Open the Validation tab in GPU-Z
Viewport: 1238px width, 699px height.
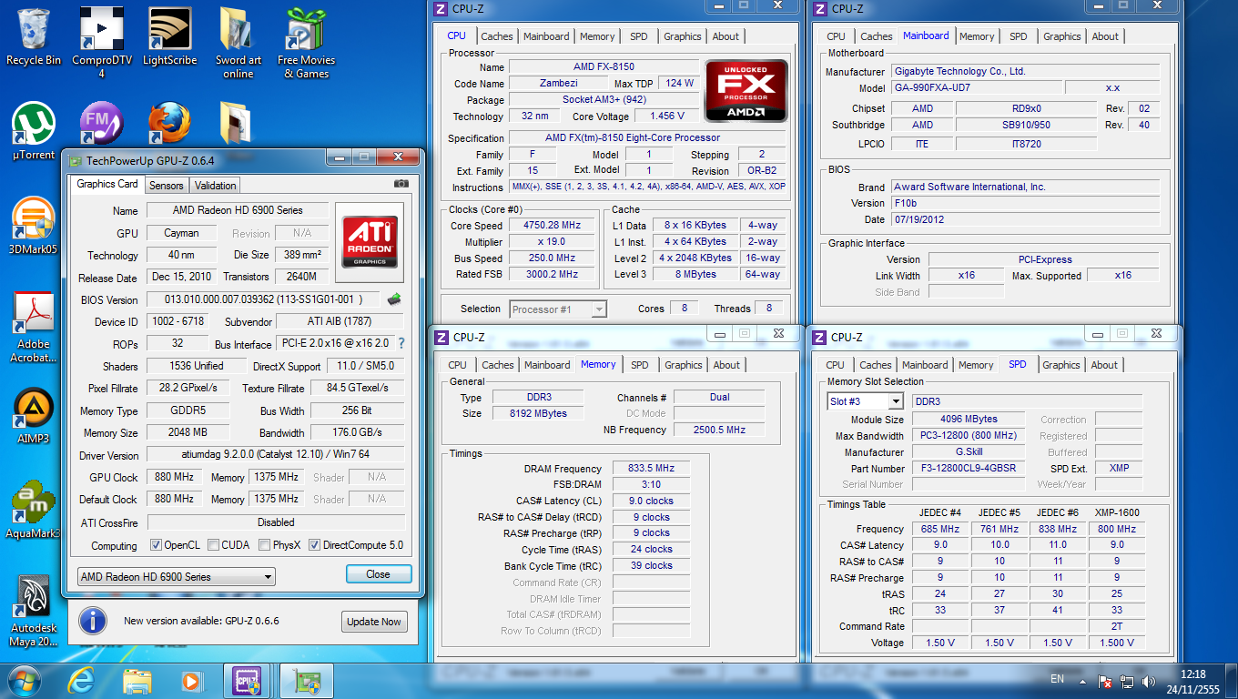click(216, 185)
